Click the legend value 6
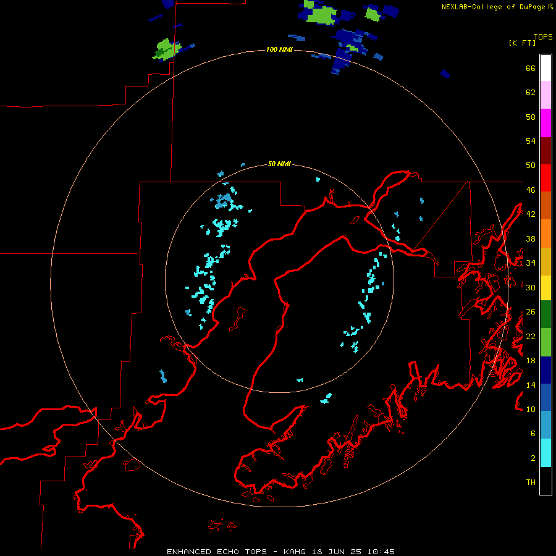Viewport: 556px width, 556px height. (x=533, y=433)
